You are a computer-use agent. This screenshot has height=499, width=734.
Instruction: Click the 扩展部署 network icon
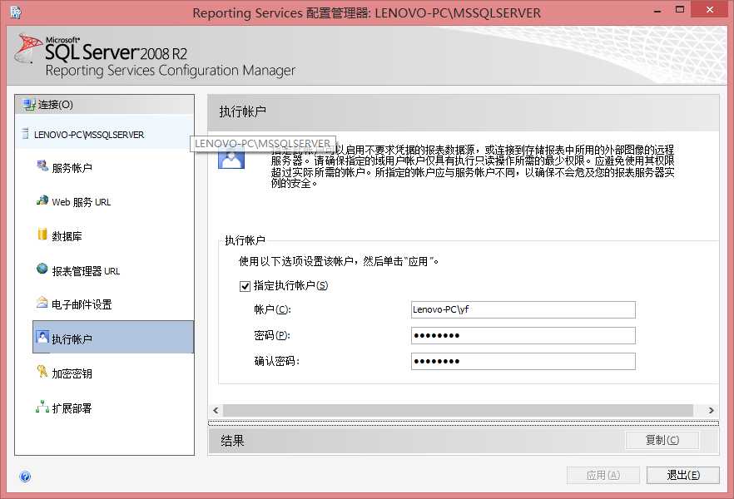click(x=42, y=407)
